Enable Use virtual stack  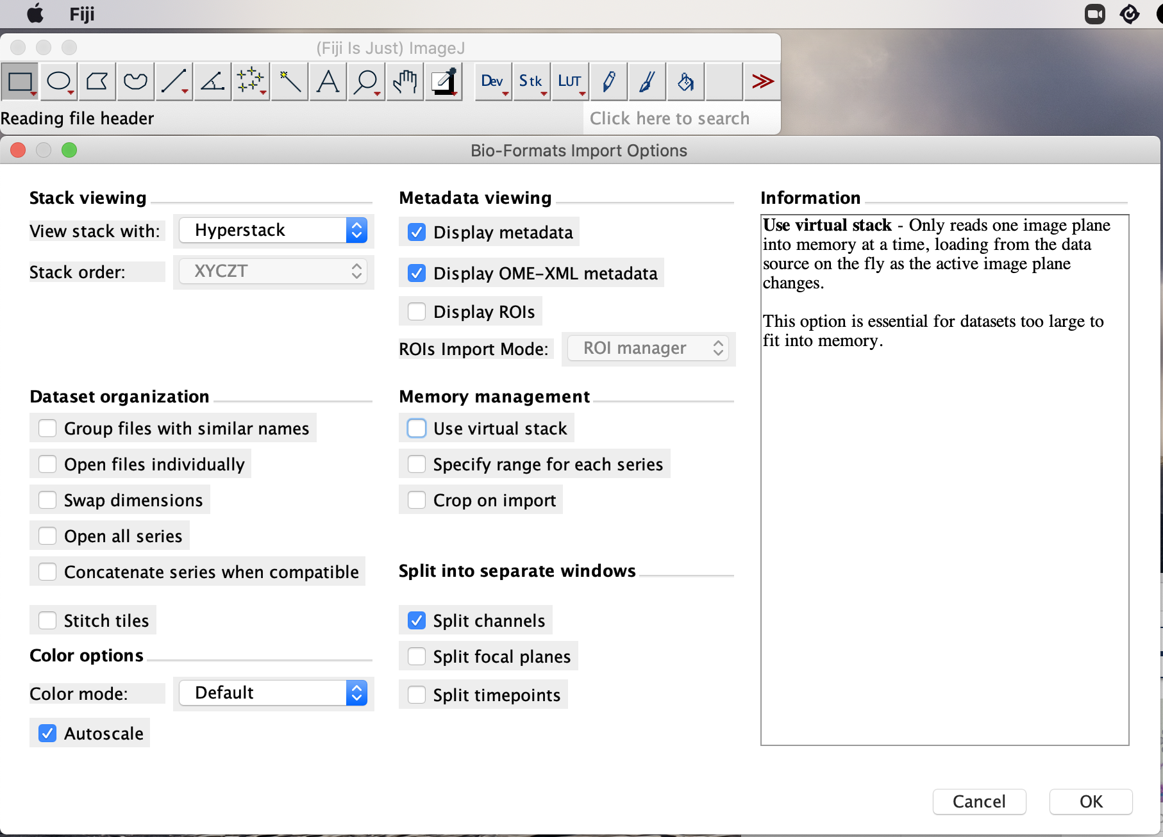tap(417, 428)
